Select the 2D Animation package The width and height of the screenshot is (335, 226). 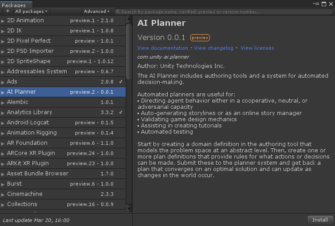(x=63, y=20)
